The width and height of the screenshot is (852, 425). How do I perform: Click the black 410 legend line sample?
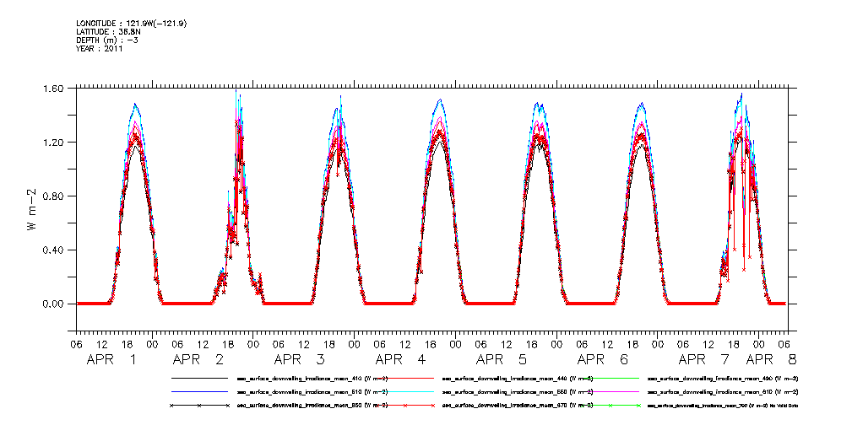click(x=199, y=379)
